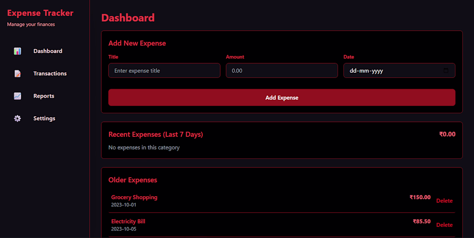Click the Add Expense button
The height and width of the screenshot is (238, 474).
coord(282,98)
